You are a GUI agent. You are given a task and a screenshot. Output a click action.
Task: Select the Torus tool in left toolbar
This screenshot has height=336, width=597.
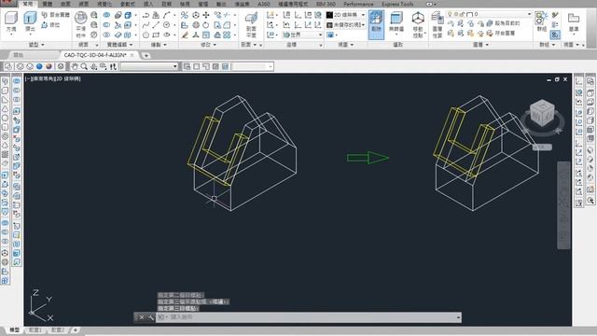[x=5, y=136]
